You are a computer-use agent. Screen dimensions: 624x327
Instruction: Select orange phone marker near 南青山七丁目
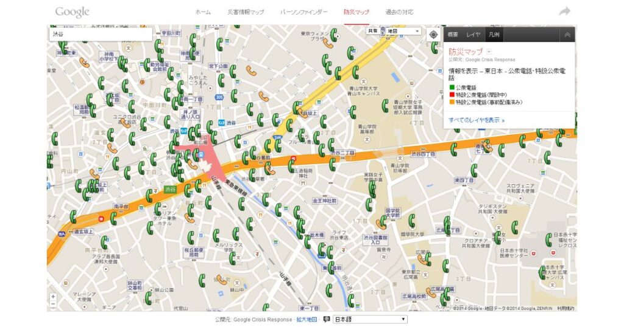(488, 147)
